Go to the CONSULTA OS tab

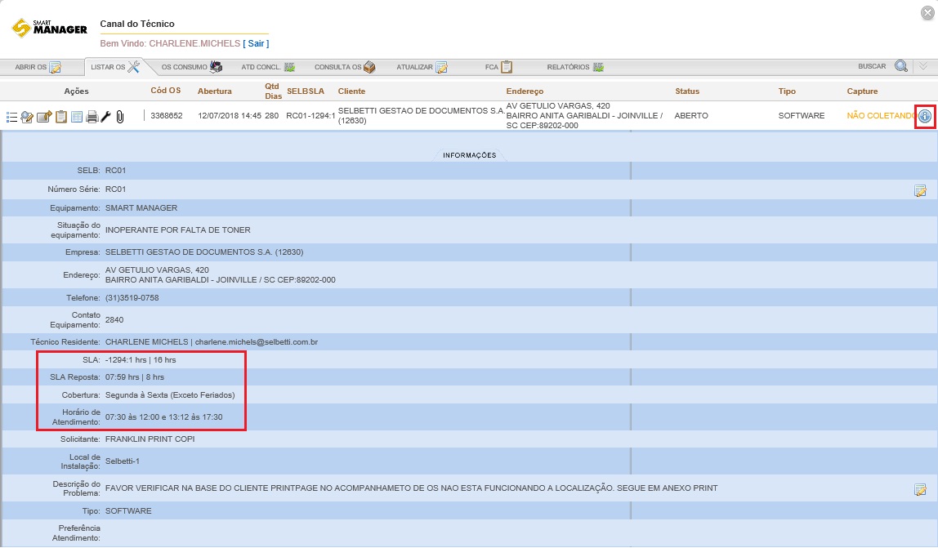tap(345, 67)
